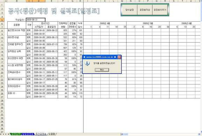Select column D header
Viewport: 202px width, 136px height.
[39, 1]
